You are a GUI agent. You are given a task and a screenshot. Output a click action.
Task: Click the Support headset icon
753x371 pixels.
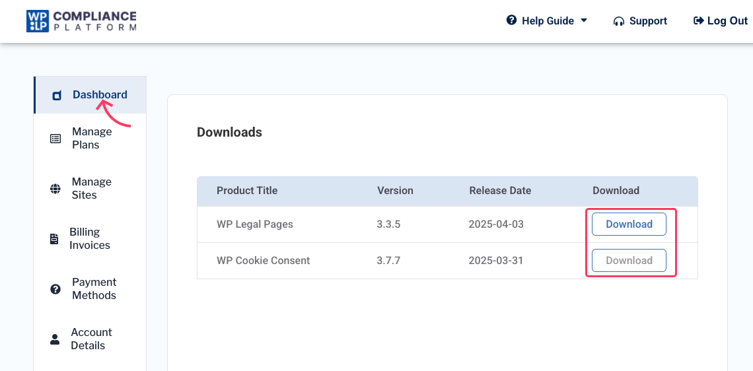coord(618,21)
